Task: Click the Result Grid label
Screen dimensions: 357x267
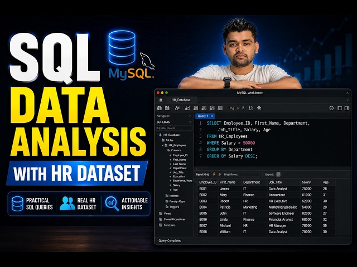Action: (202, 175)
